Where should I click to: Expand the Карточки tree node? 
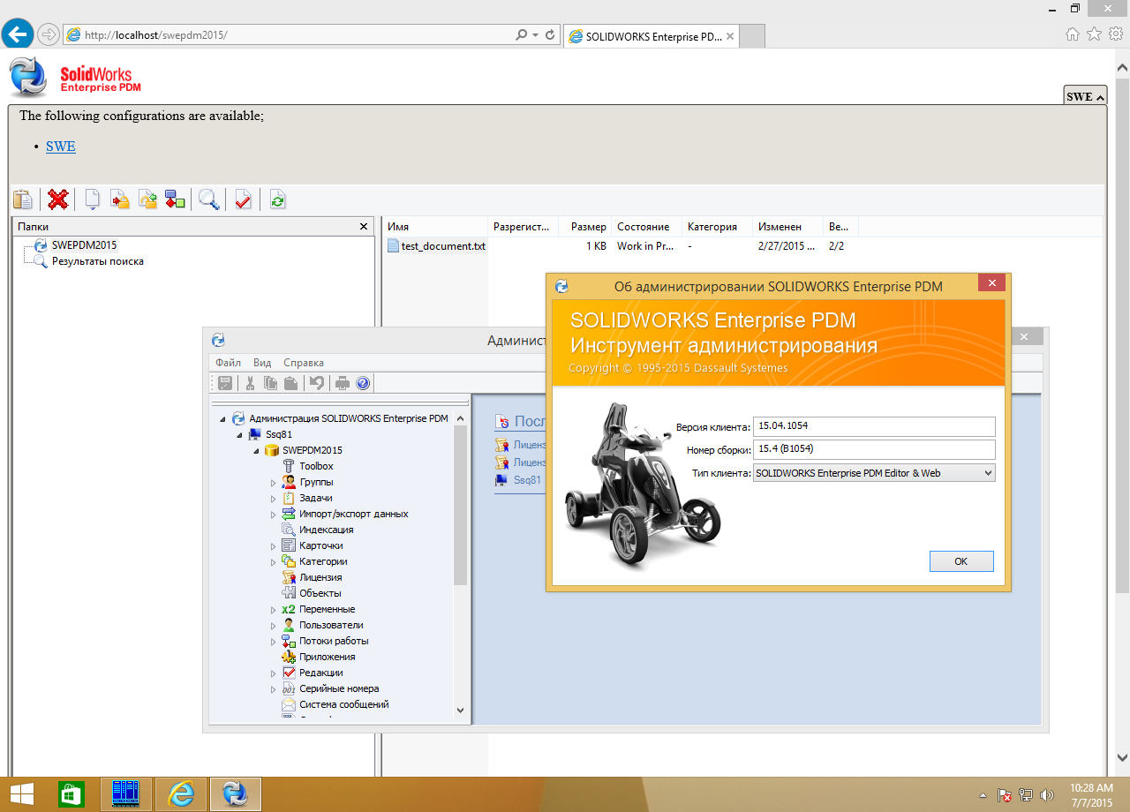coord(273,546)
